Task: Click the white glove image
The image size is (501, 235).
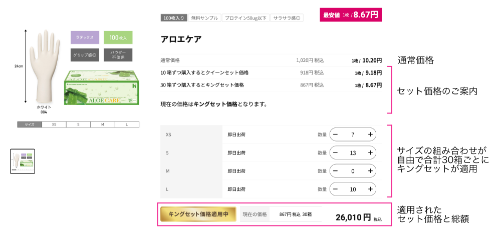Action: coord(44,66)
